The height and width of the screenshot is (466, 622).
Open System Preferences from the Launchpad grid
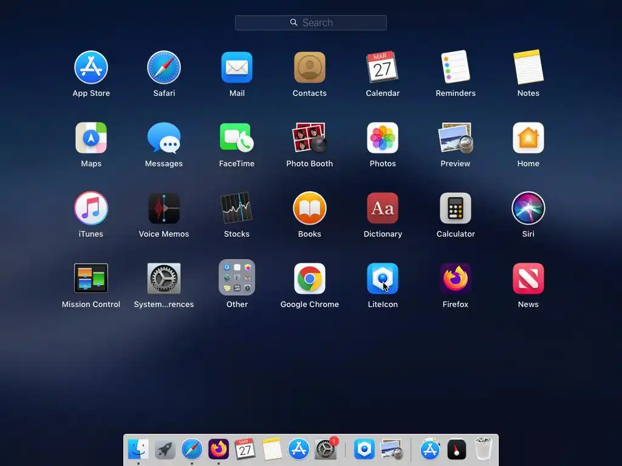(x=164, y=278)
